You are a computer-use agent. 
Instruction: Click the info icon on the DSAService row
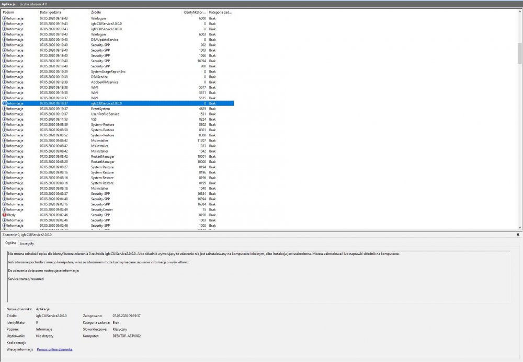[x=4, y=77]
